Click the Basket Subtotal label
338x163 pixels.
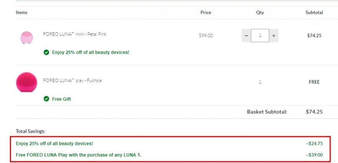tap(267, 112)
